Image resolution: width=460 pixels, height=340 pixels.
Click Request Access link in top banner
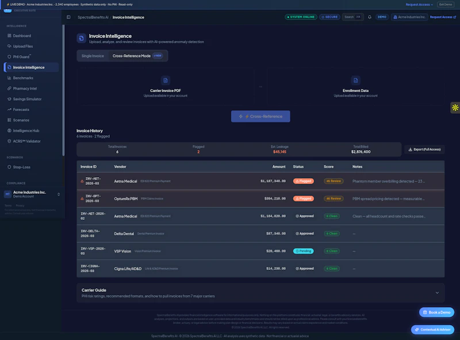point(419,5)
